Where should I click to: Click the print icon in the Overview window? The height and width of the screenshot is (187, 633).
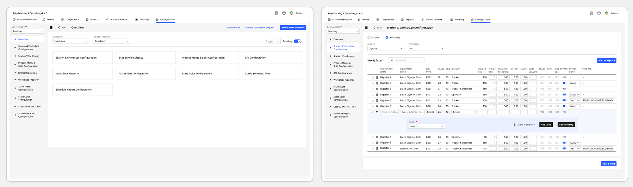tap(276, 13)
